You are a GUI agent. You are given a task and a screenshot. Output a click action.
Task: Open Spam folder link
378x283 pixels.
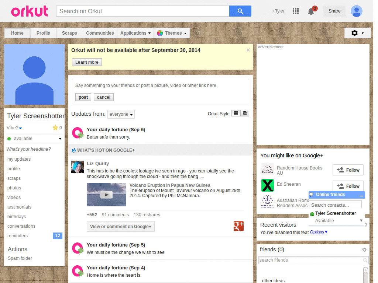[x=20, y=258]
